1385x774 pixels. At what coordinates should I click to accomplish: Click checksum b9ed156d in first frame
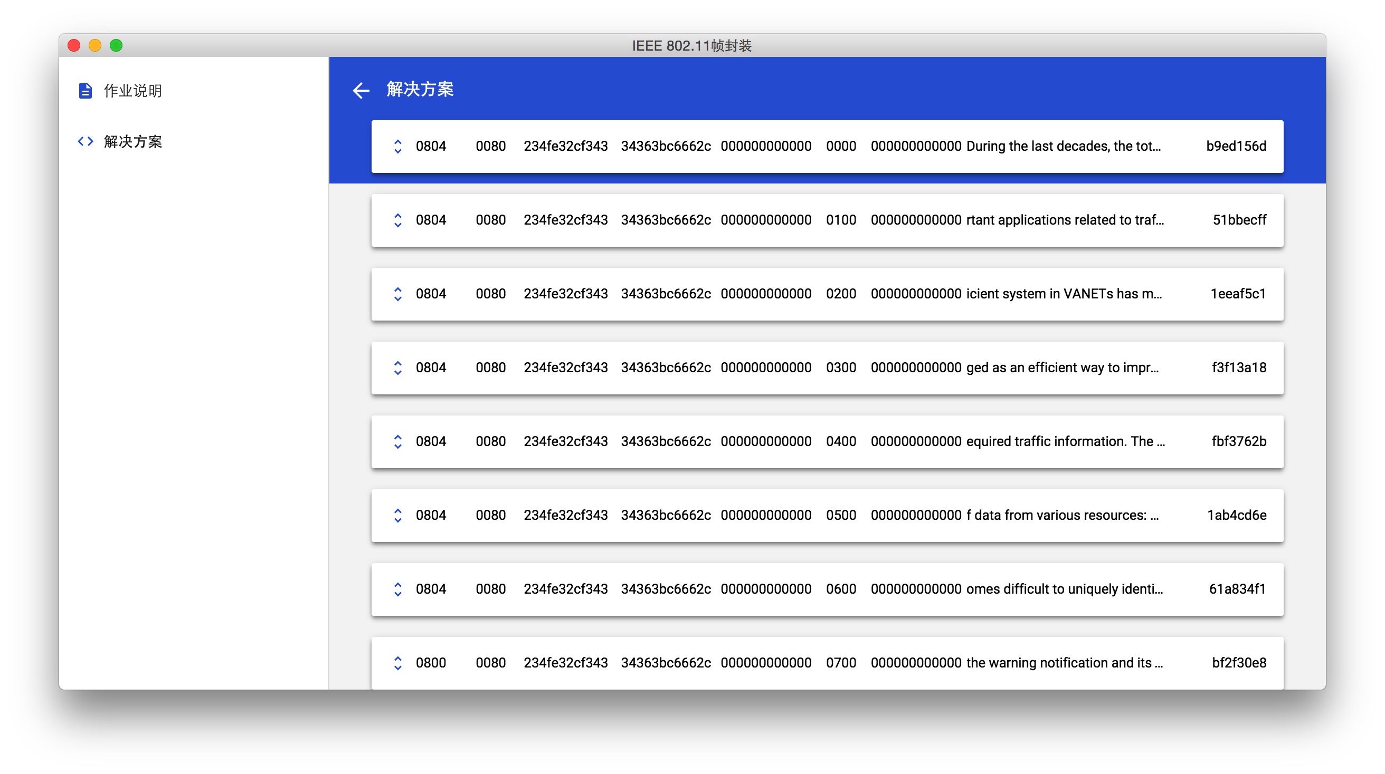tap(1236, 146)
